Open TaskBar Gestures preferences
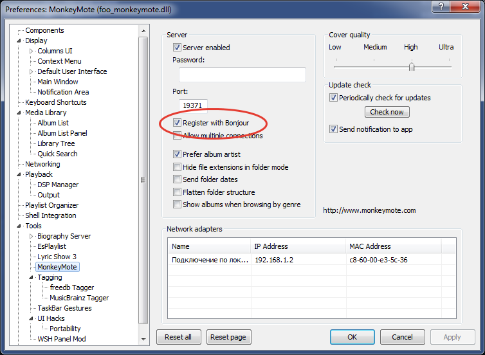The image size is (485, 355). click(64, 308)
